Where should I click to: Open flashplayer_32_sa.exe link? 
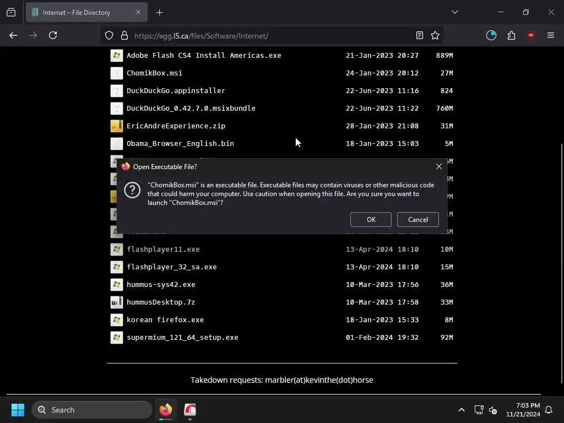click(x=172, y=267)
